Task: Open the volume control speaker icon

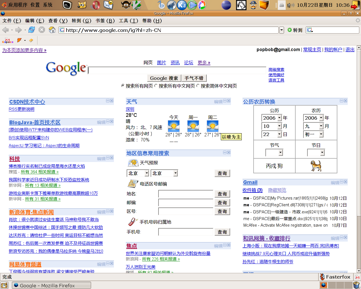Action: (x=290, y=5)
